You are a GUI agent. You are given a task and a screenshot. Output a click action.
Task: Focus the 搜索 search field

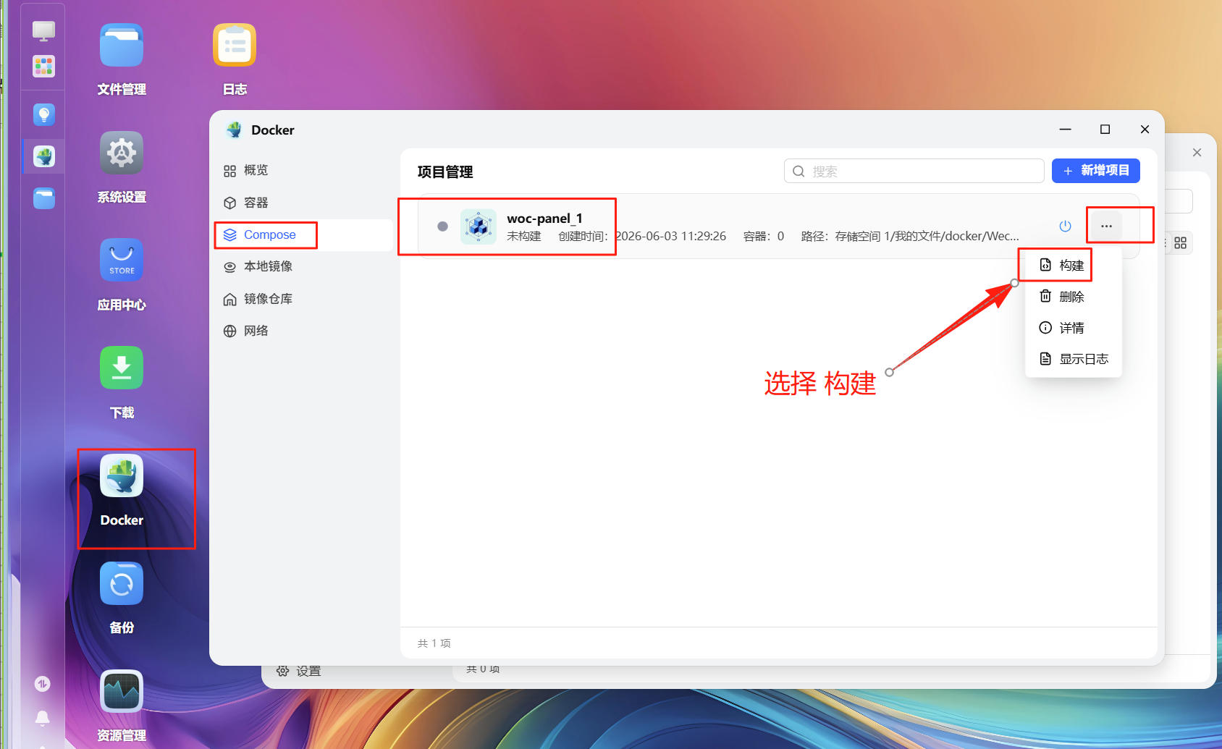(x=914, y=171)
